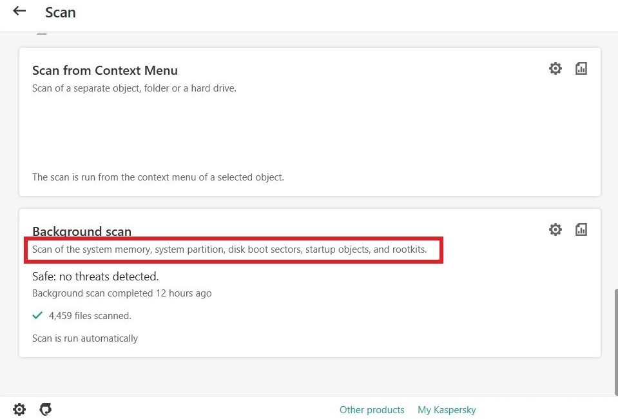Click 'Scan of a separate object' description

[134, 88]
